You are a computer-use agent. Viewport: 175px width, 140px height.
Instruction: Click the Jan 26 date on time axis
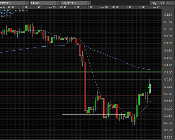pos(103,7)
